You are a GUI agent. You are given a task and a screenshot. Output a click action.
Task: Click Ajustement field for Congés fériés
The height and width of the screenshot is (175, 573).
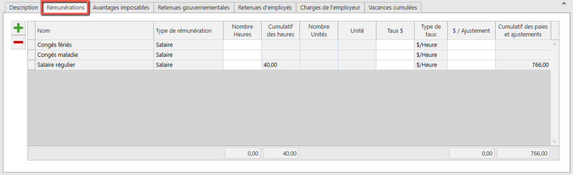tap(472, 45)
